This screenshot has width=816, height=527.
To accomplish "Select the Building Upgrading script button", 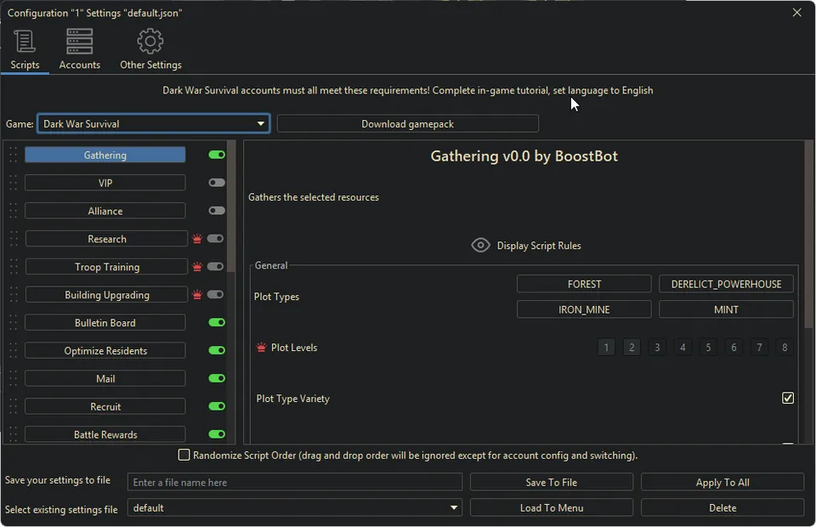I will tap(107, 295).
